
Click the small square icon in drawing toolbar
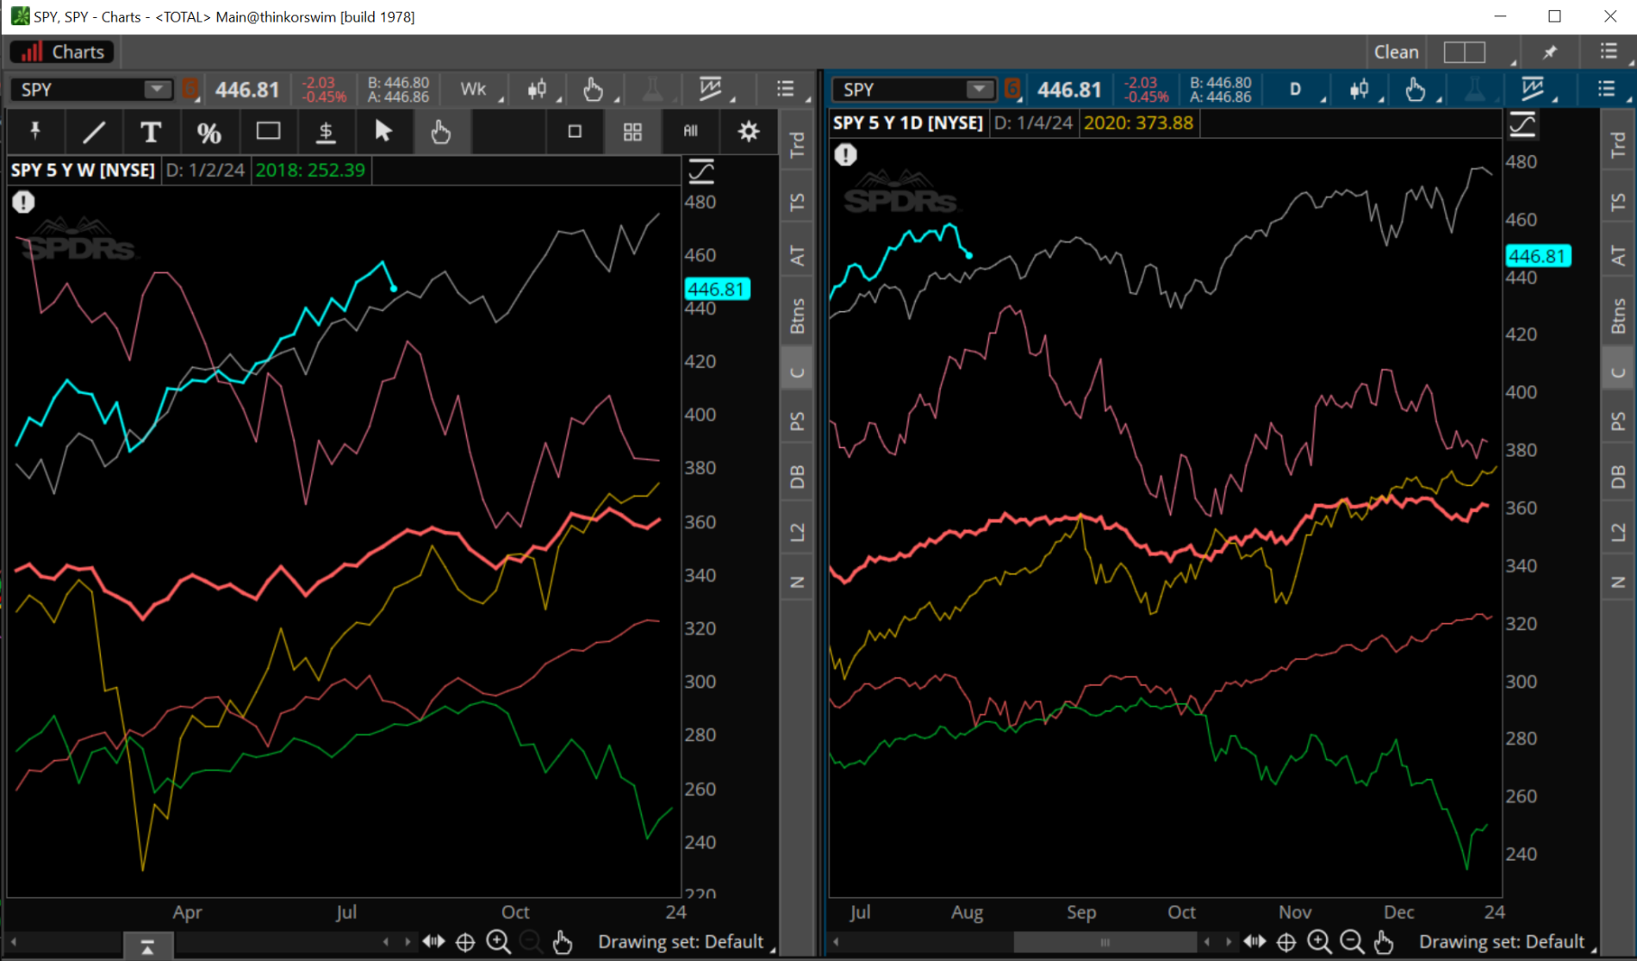click(575, 131)
